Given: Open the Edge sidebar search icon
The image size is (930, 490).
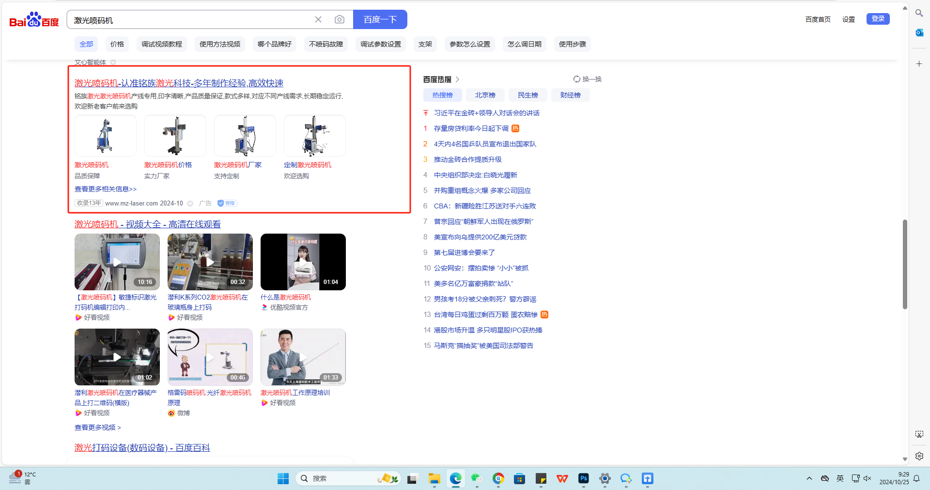Looking at the screenshot, I should (919, 13).
